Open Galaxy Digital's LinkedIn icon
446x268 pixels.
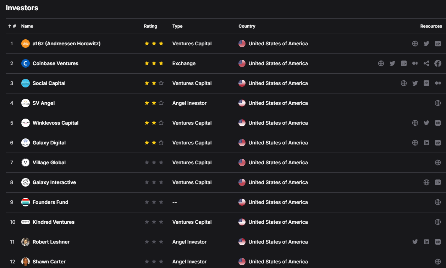click(x=426, y=143)
